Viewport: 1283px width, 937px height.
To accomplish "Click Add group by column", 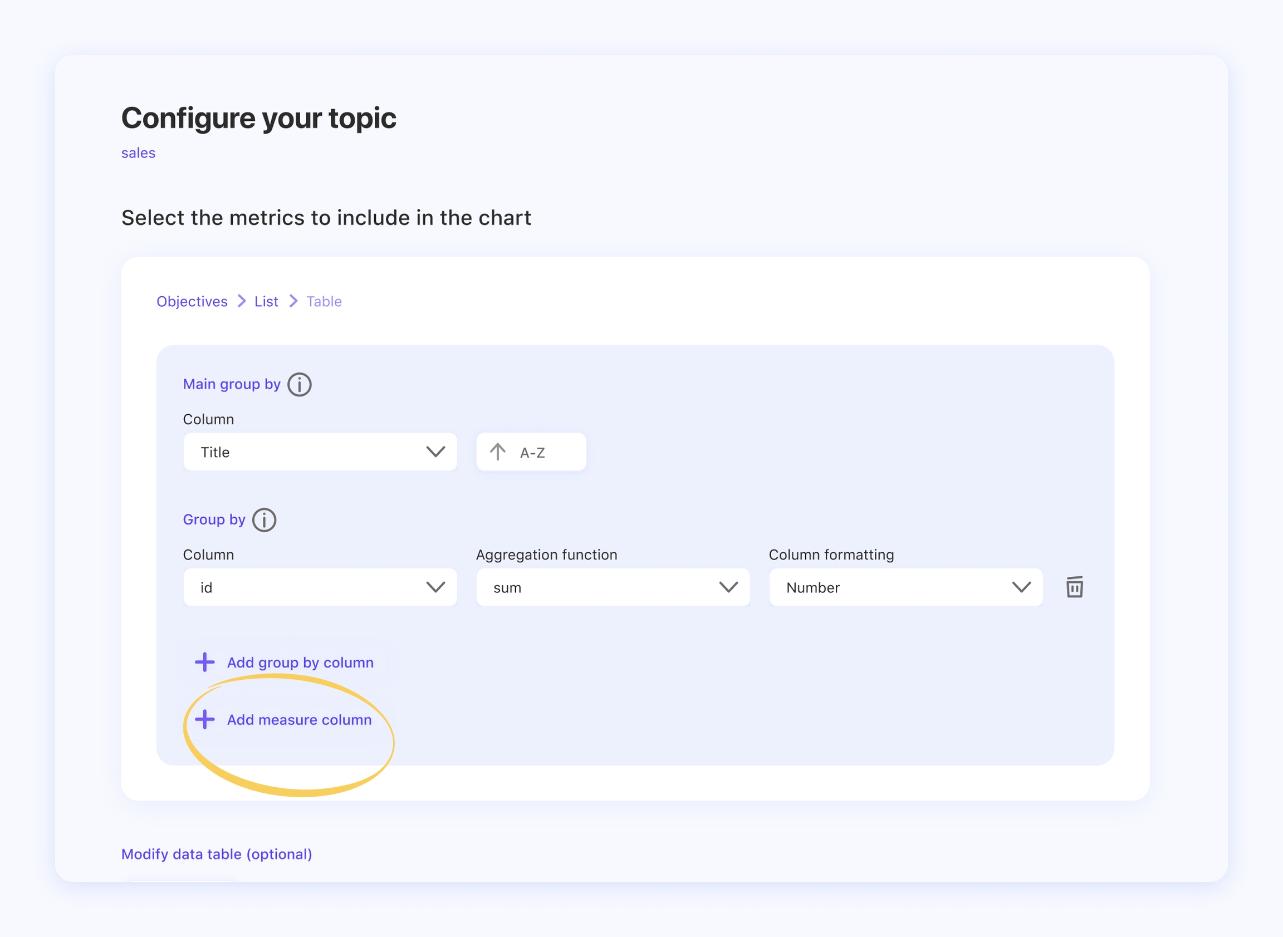I will pyautogui.click(x=285, y=662).
